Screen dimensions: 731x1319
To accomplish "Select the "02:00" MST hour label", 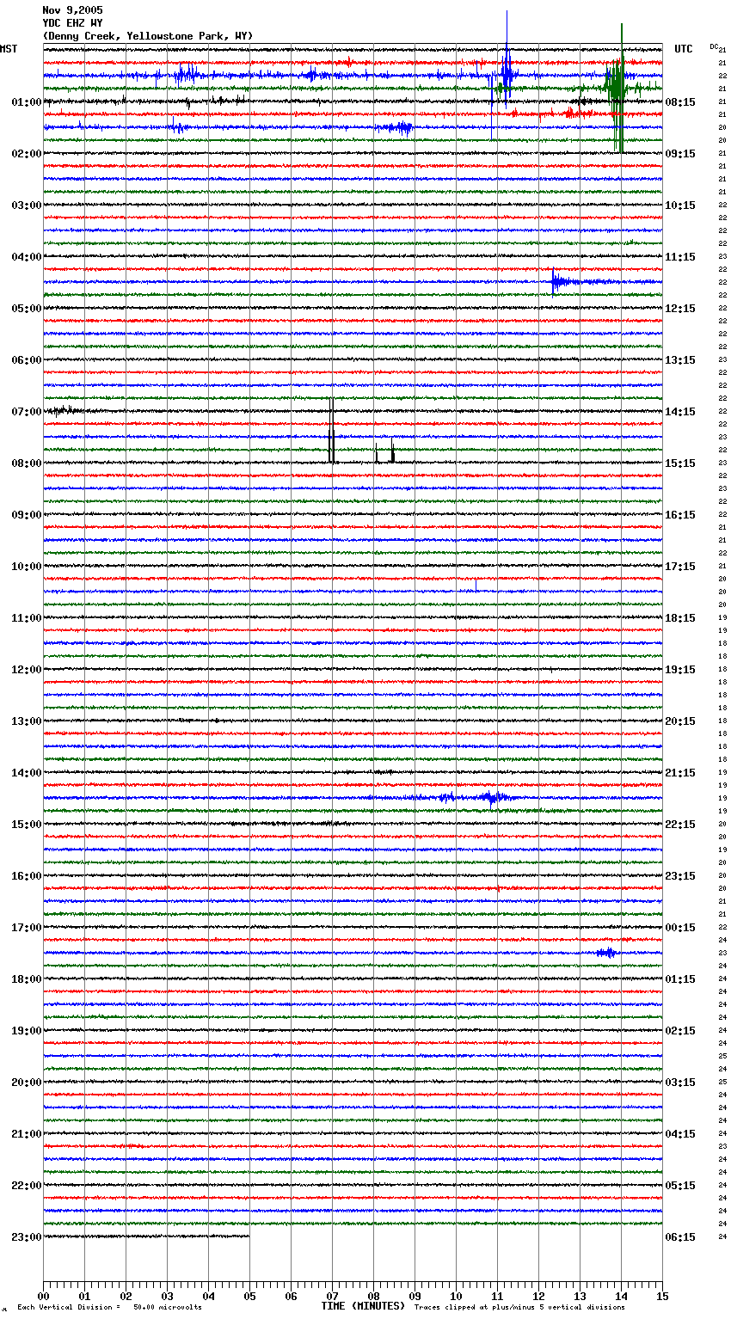I will (27, 154).
